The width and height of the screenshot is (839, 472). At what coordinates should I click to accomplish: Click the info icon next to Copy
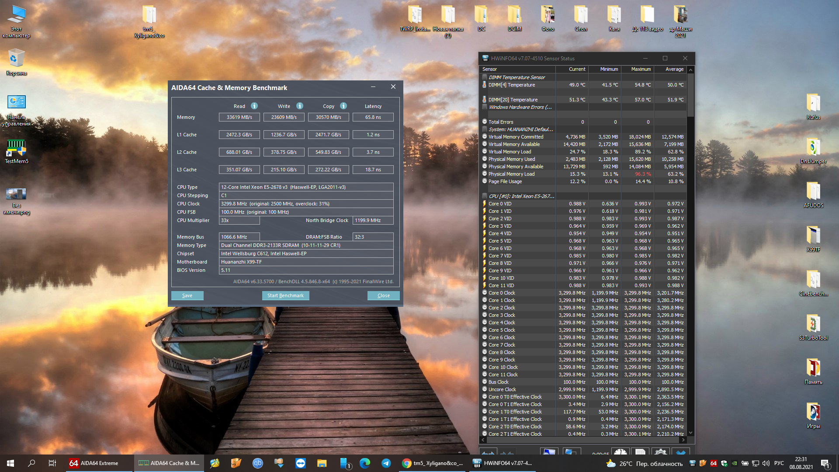click(343, 106)
